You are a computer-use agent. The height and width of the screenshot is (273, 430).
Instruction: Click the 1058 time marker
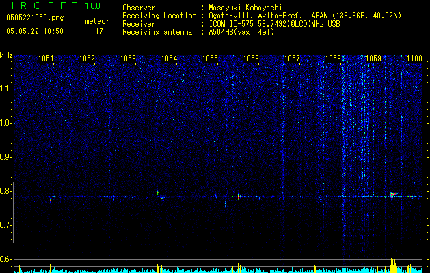tap(333, 59)
